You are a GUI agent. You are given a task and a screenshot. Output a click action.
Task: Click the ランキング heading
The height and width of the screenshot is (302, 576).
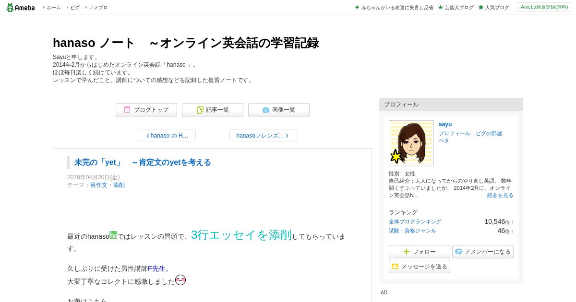pyautogui.click(x=403, y=212)
